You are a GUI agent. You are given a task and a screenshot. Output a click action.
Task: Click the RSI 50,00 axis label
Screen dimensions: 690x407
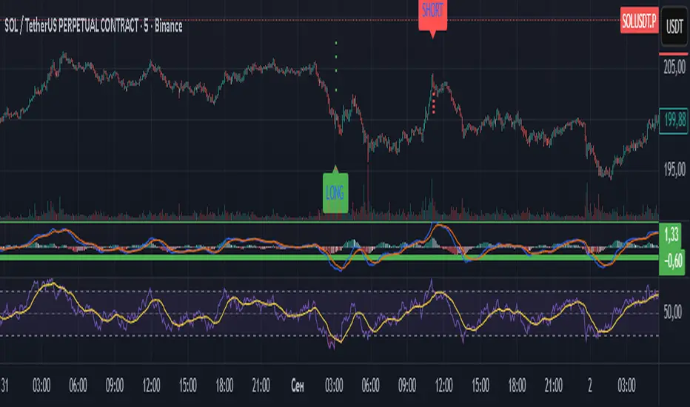(672, 312)
